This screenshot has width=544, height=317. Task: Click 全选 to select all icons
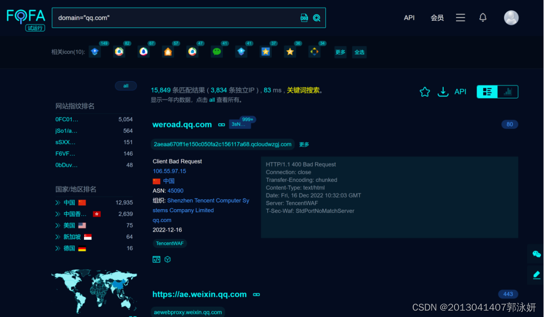[359, 52]
